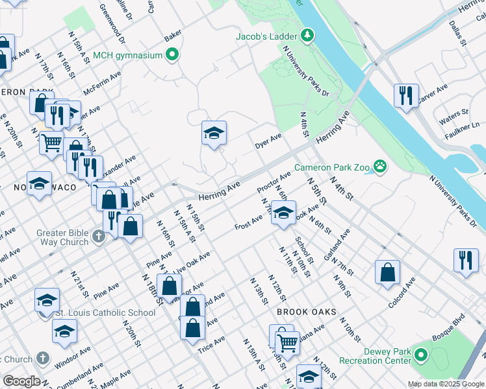Select the N 13th St street label
Screen dimensions: 486x389
[259, 291]
